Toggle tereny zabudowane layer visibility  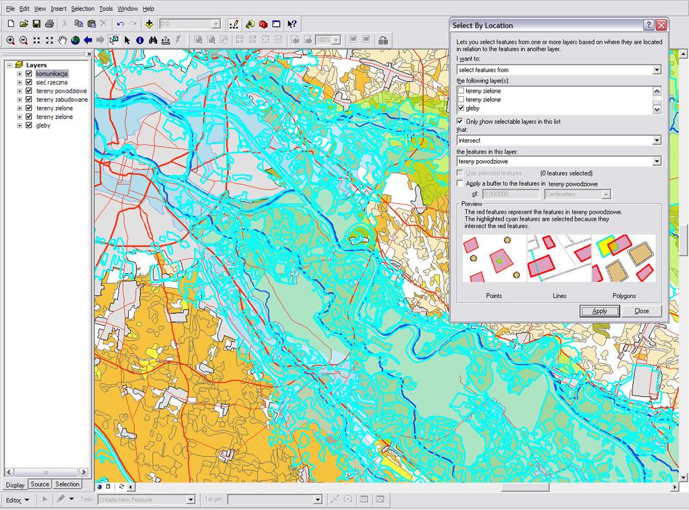tap(29, 100)
